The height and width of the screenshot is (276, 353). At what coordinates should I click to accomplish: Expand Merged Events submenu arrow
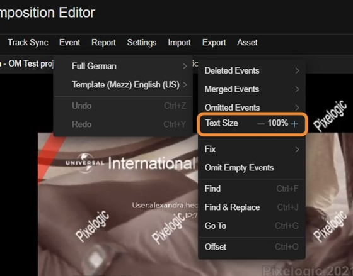tap(297, 89)
